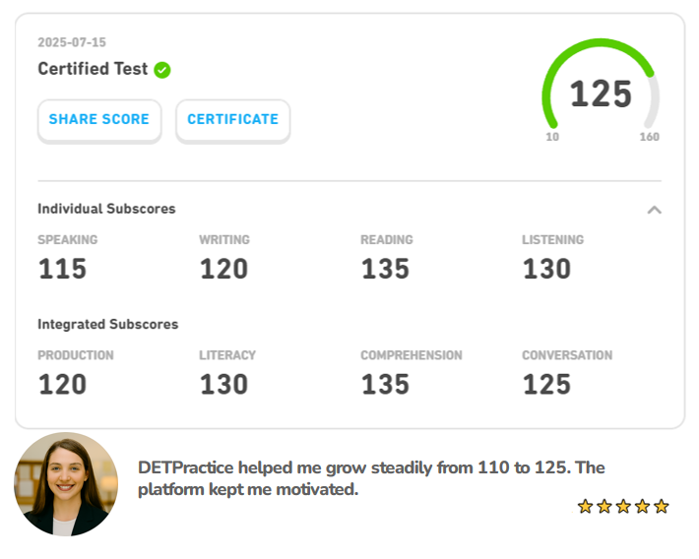Click the green certified checkmark badge
The image size is (699, 559).
click(x=162, y=70)
